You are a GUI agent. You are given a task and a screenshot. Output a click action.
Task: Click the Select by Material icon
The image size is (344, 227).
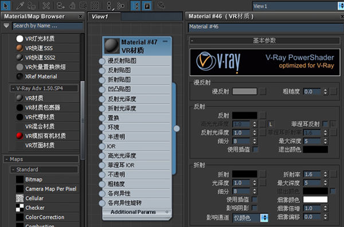point(161,6)
